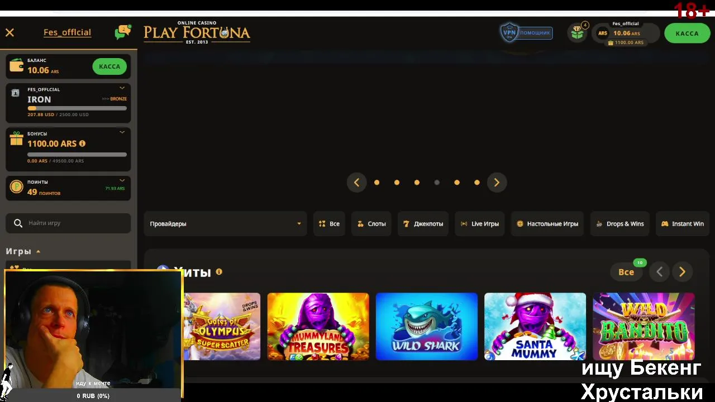Select the first banner carousel dot
This screenshot has height=402, width=715.
tap(376, 183)
